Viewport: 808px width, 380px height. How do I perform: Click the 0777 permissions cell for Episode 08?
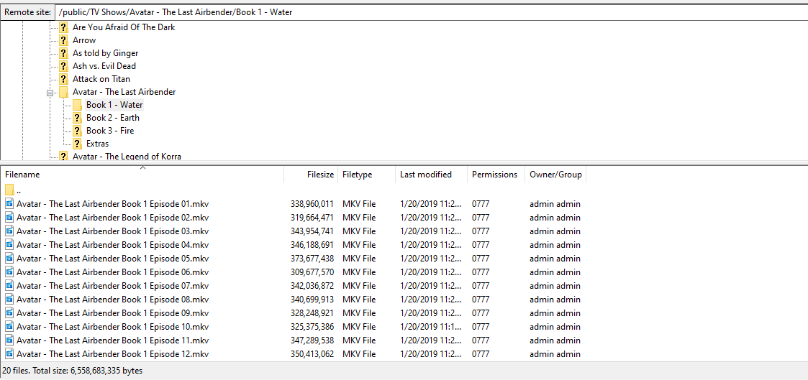[x=481, y=300]
